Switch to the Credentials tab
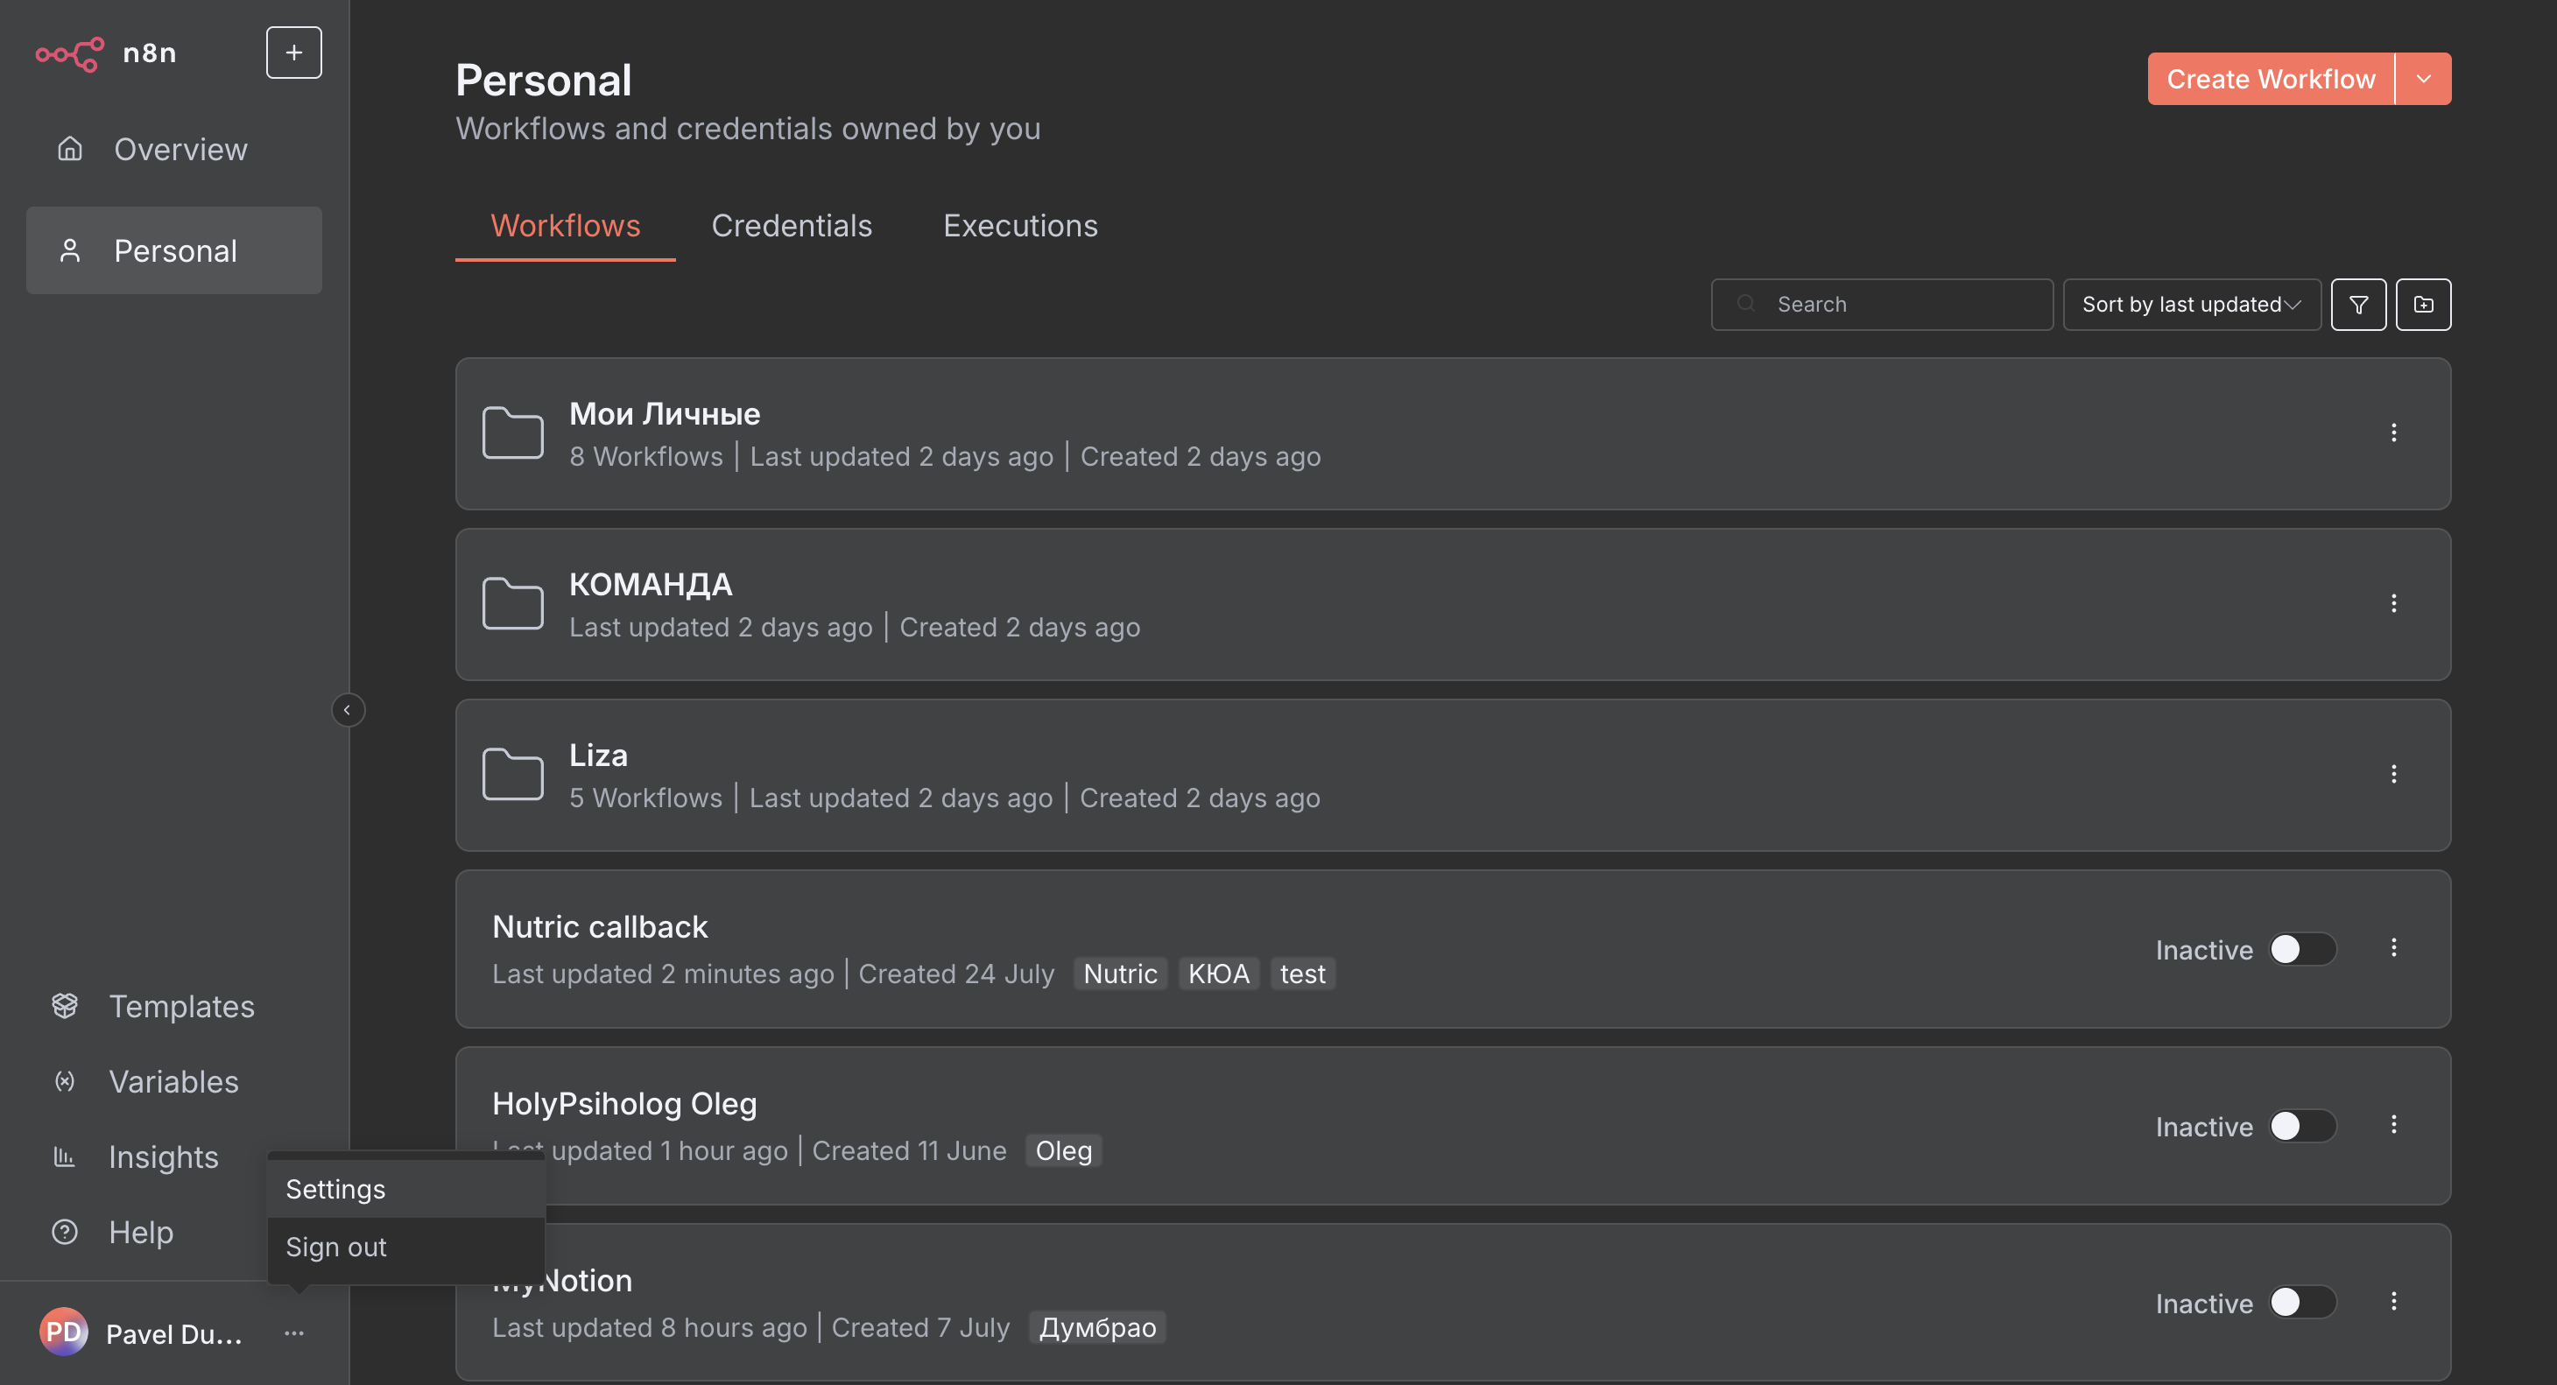Image resolution: width=2557 pixels, height=1385 pixels. (791, 226)
